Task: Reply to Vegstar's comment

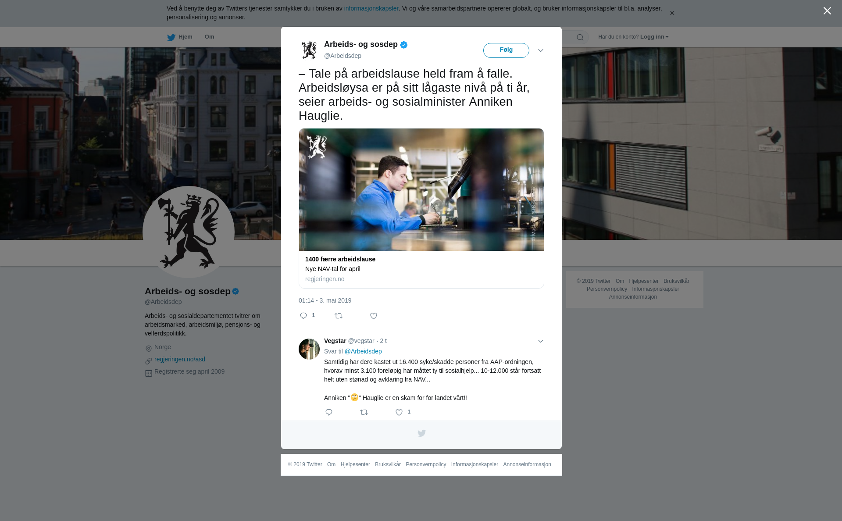Action: (x=329, y=412)
